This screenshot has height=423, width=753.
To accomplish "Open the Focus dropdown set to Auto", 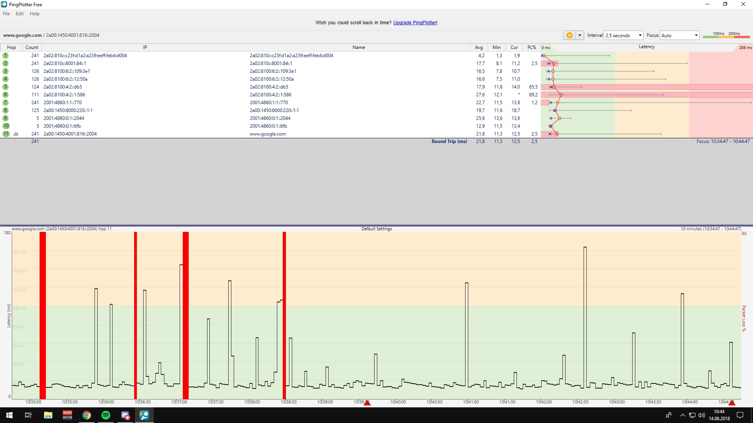I will [680, 35].
